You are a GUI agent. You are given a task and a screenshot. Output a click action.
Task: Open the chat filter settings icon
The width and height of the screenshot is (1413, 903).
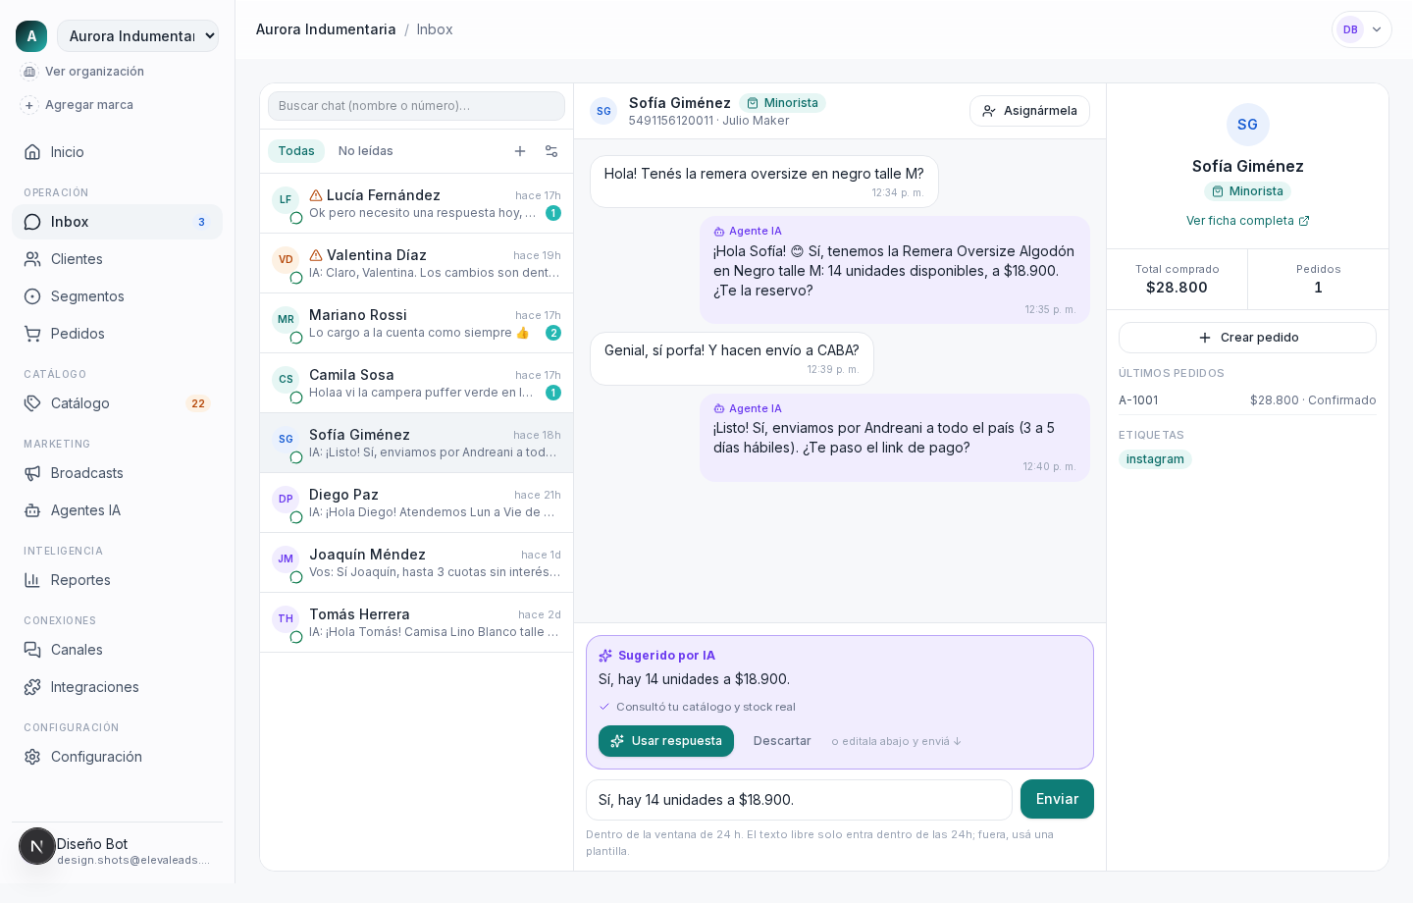tap(551, 151)
